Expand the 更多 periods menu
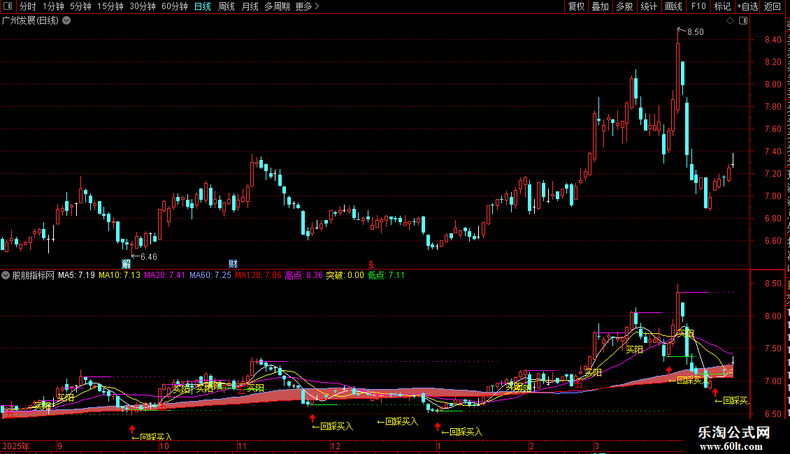The width and height of the screenshot is (790, 454). [307, 6]
